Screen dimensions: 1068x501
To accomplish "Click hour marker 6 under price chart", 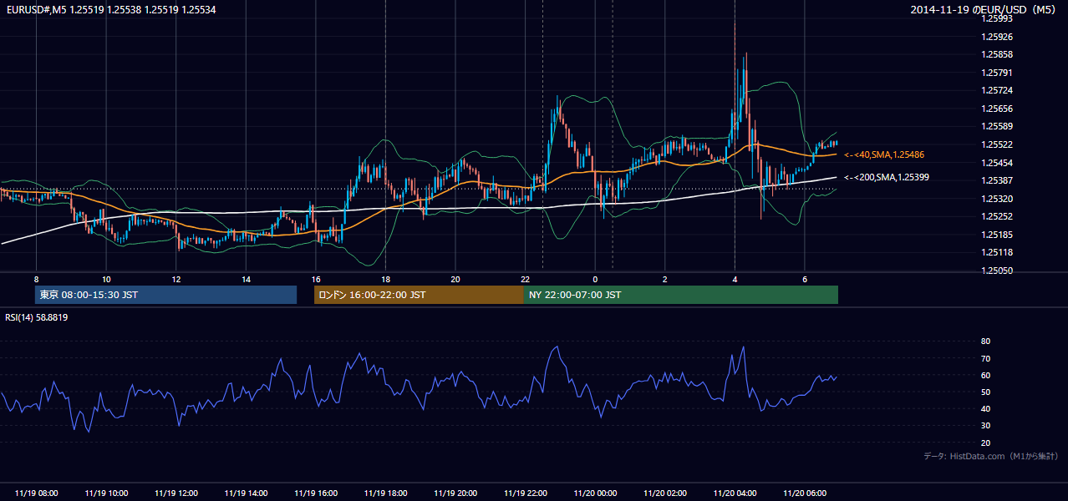I will [805, 279].
